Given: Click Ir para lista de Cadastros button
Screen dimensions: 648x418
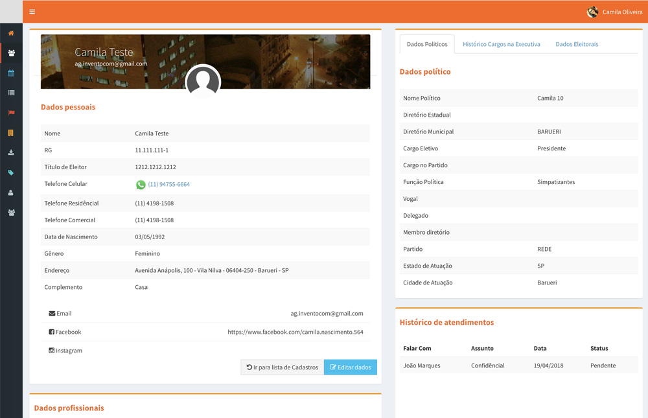Looking at the screenshot, I should click(283, 367).
